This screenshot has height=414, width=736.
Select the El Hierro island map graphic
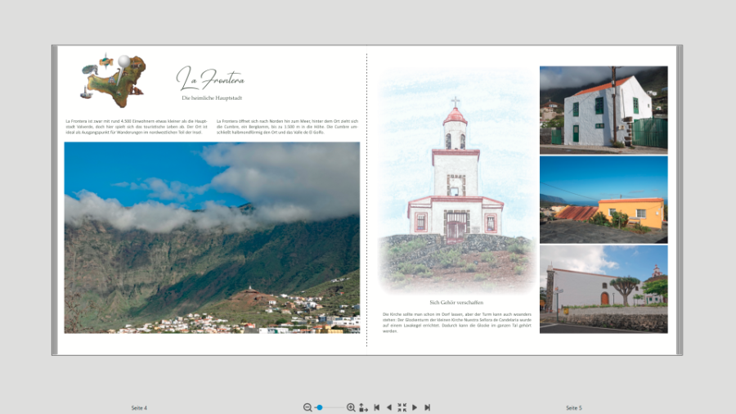point(113,81)
